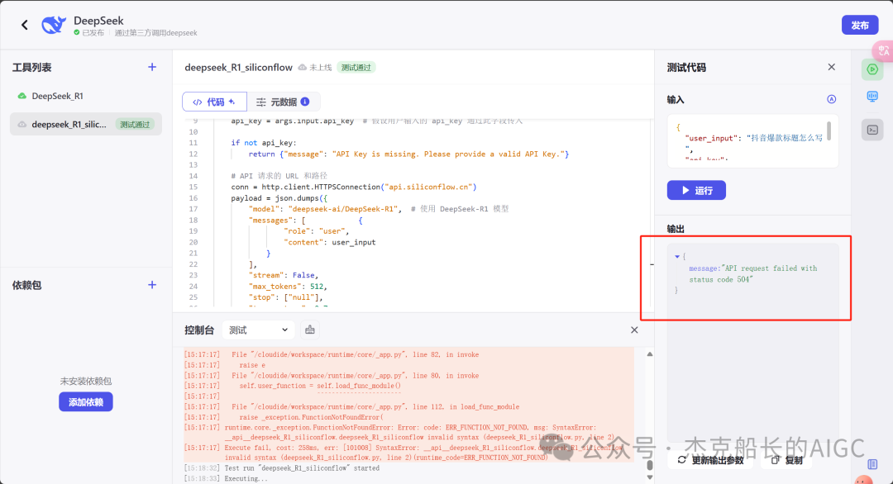Click 未安装依赖包 empty-state text
Viewport: 893px width, 484px height.
[85, 381]
